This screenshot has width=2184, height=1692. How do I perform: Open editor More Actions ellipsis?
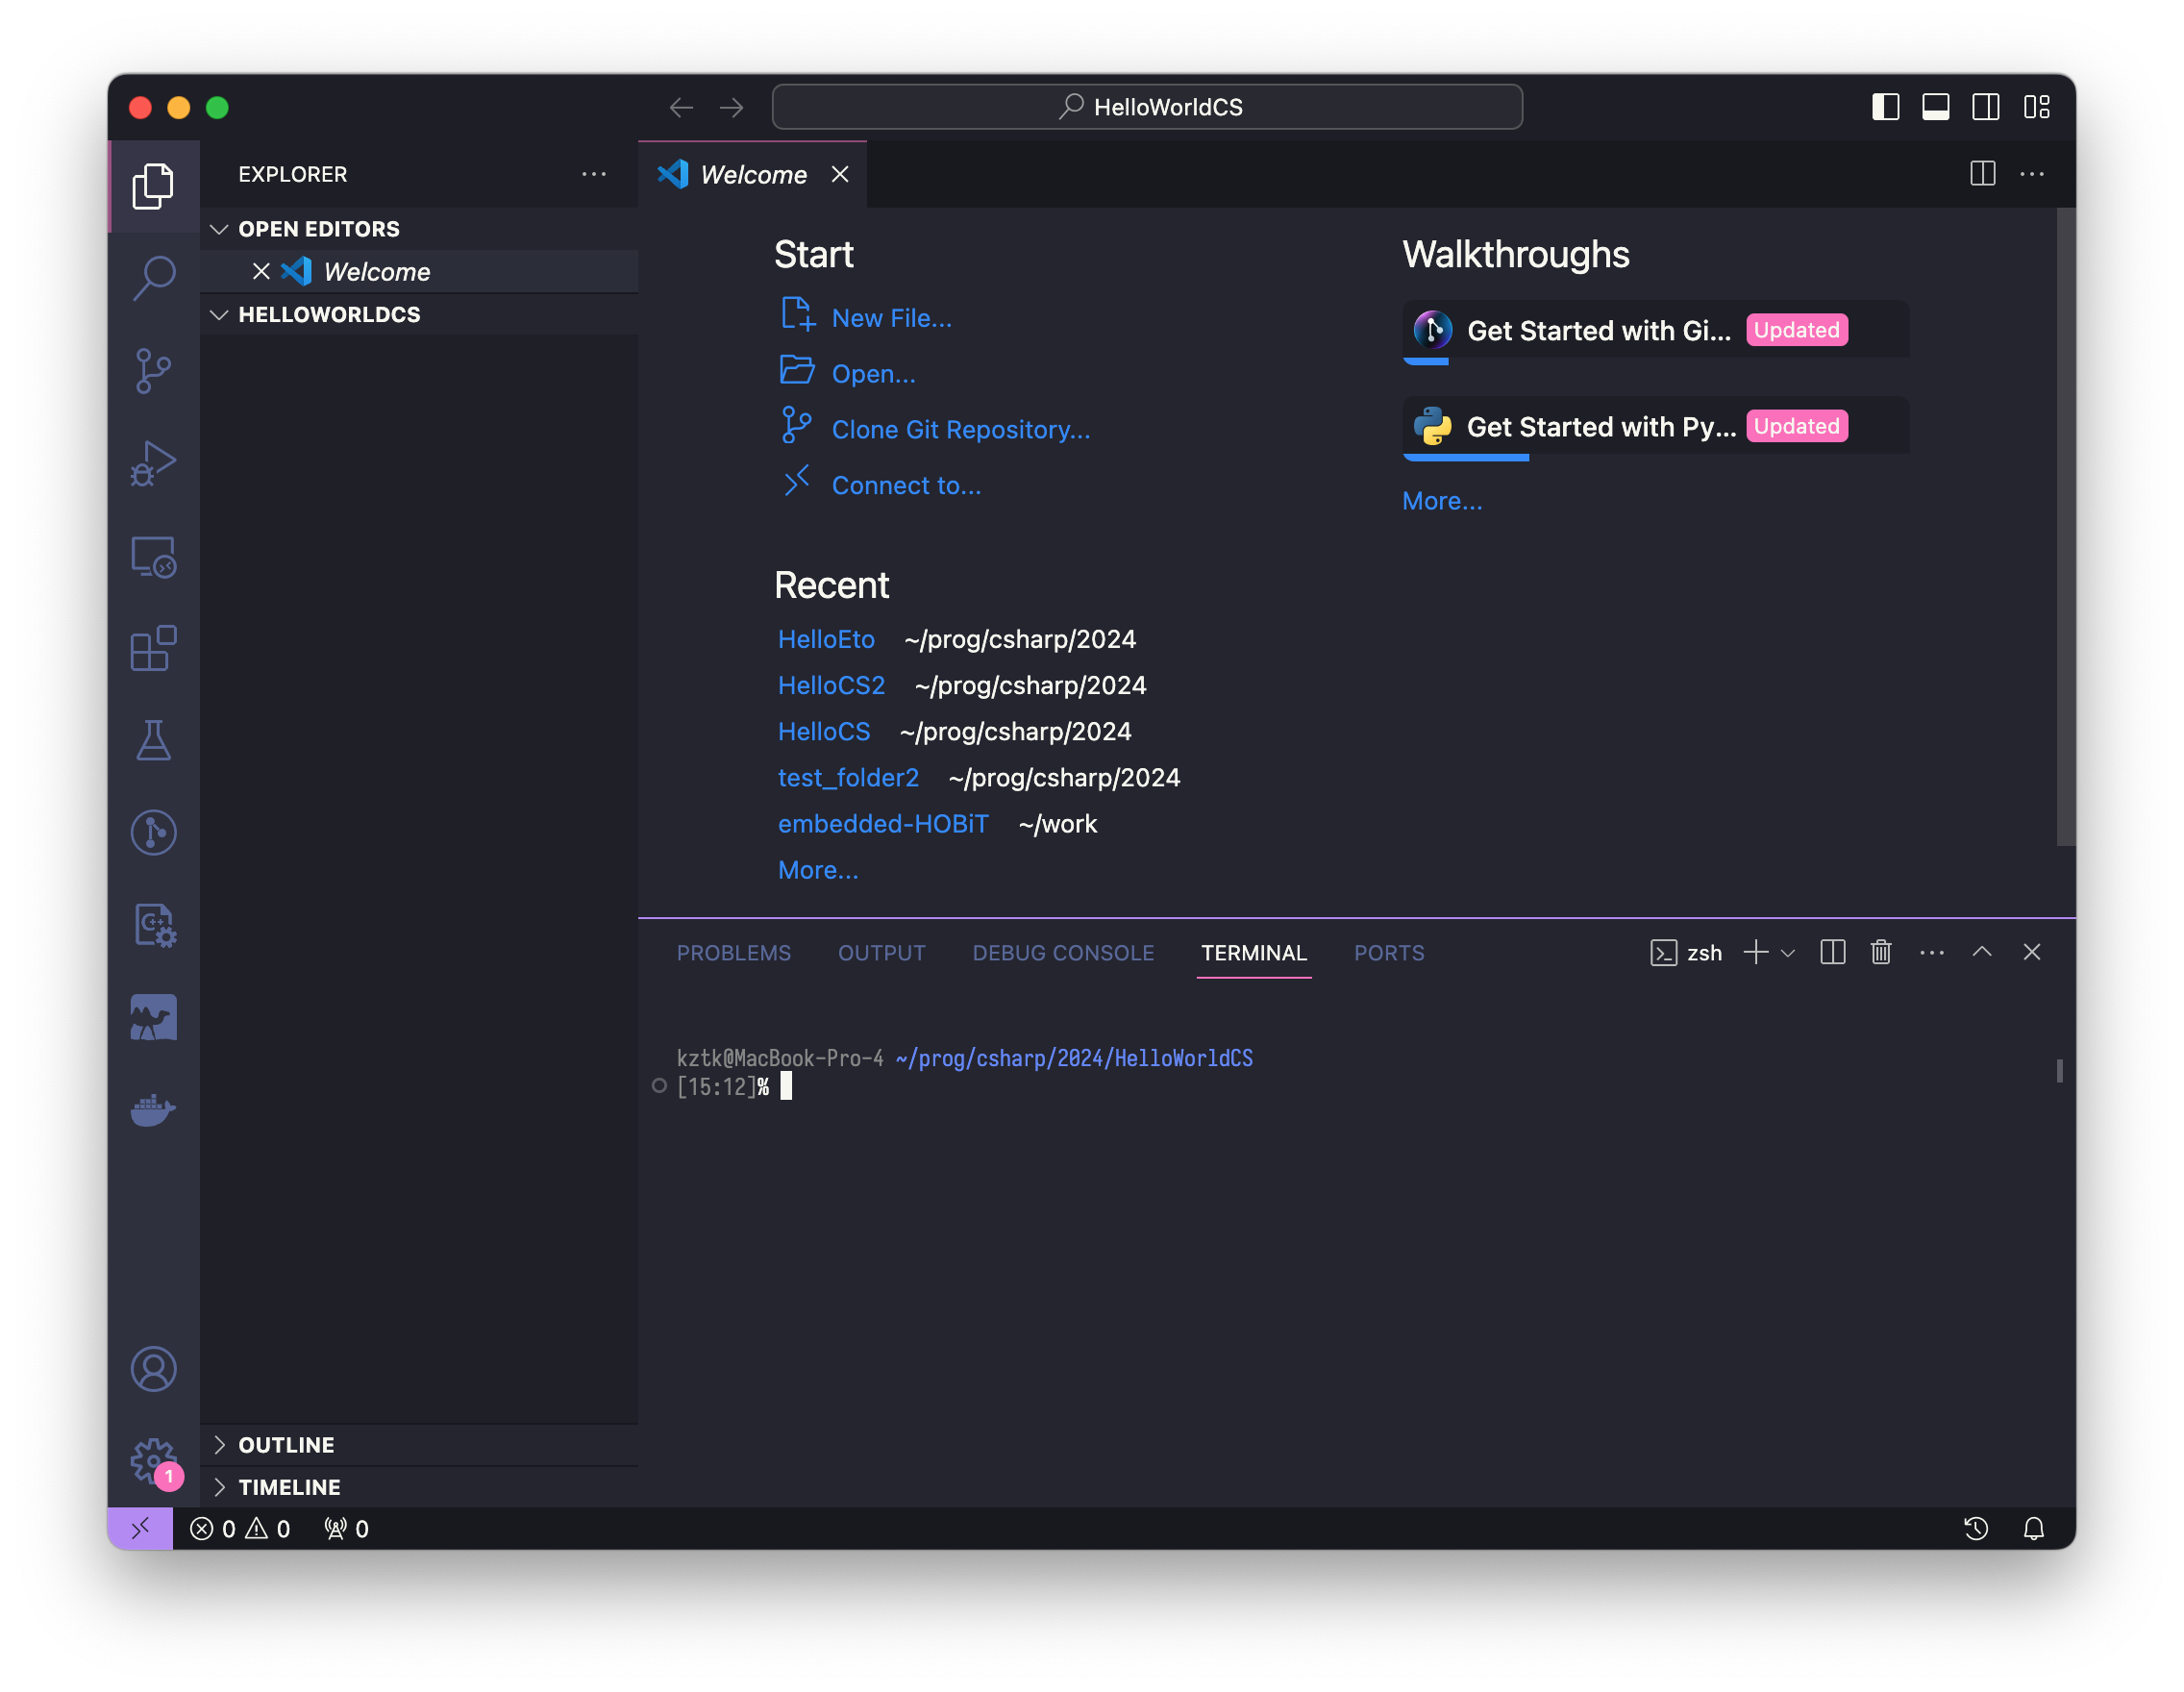(x=2032, y=173)
